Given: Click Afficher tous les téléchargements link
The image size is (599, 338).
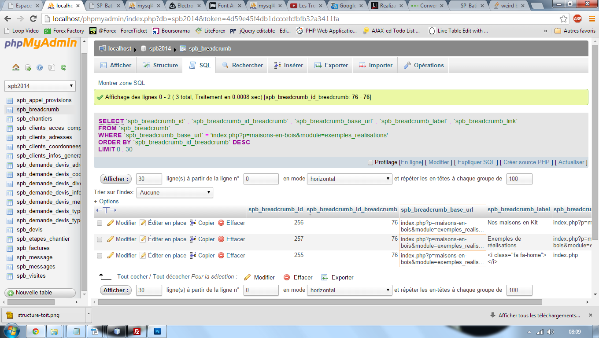Looking at the screenshot, I should (x=539, y=315).
